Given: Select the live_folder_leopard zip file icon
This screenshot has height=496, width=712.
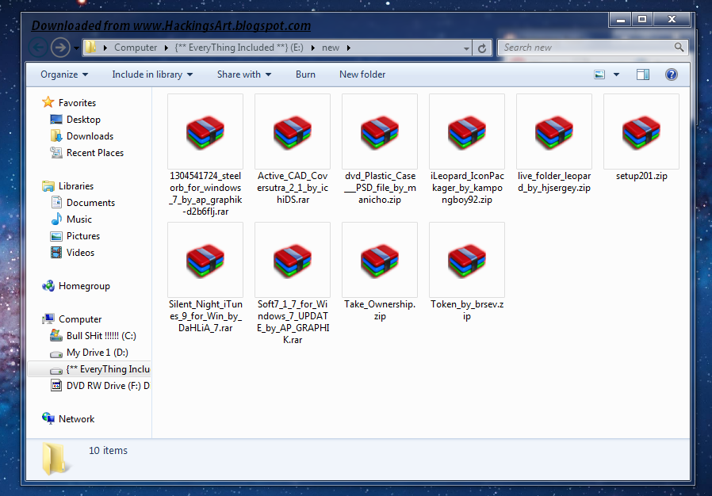Looking at the screenshot, I should [553, 131].
